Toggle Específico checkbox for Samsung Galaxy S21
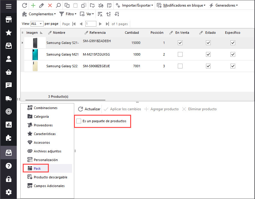Image resolution: width=255 pixels, height=199 pixels. [233, 43]
